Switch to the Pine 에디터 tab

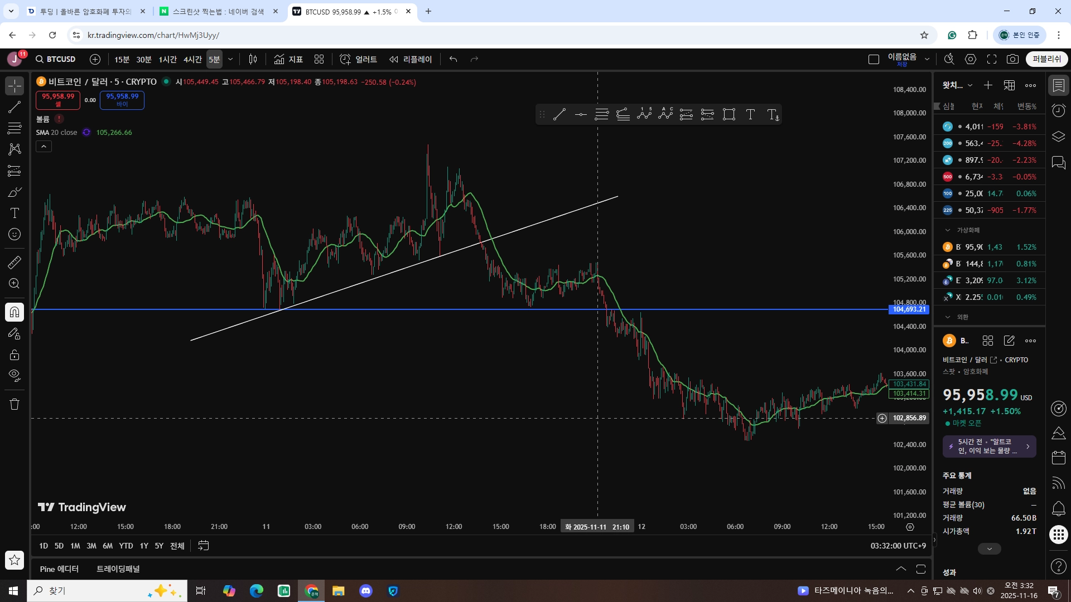[x=59, y=569]
